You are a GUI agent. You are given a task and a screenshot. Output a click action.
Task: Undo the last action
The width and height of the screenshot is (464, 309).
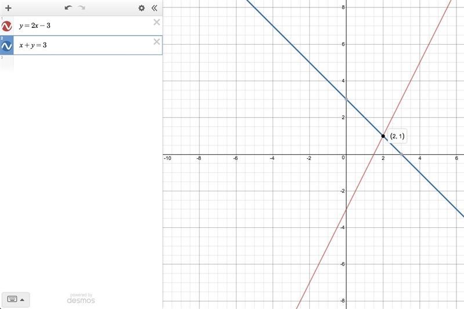pos(68,8)
